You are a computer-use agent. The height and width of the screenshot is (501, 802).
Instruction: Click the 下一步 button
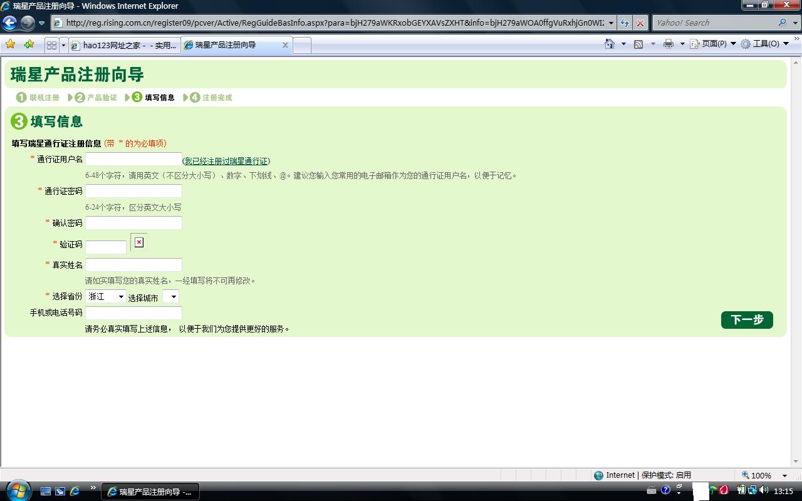pyautogui.click(x=747, y=320)
